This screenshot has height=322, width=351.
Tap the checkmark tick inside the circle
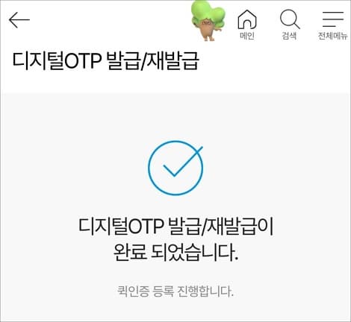tap(183, 162)
